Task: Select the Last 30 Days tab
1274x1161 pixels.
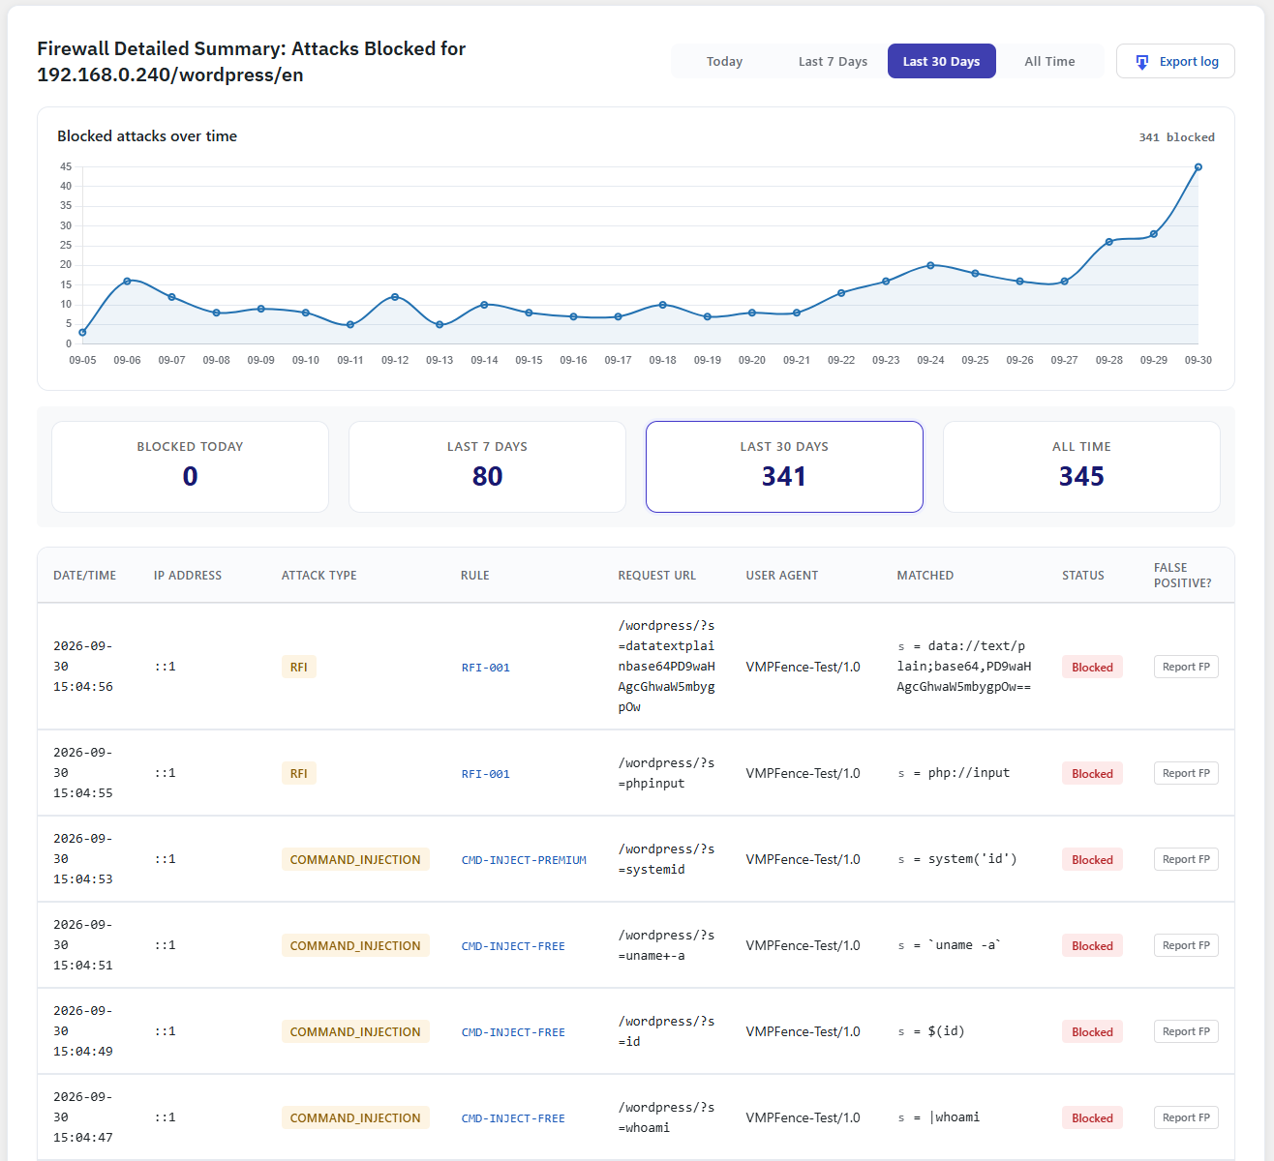Action: [x=941, y=61]
